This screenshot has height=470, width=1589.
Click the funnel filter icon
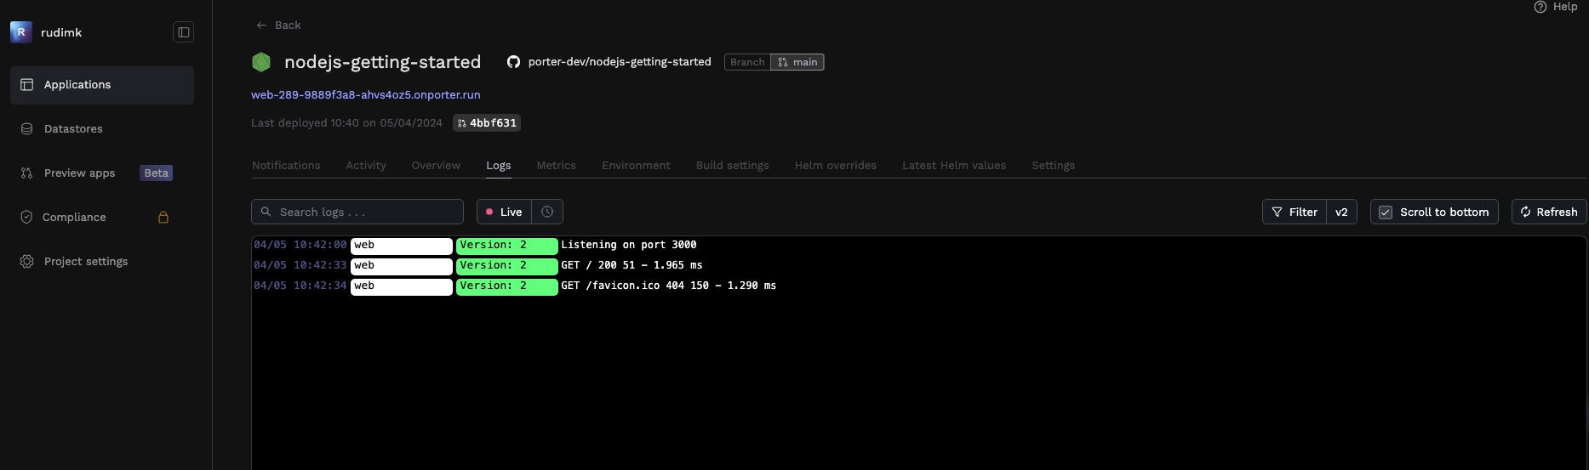[1277, 212]
